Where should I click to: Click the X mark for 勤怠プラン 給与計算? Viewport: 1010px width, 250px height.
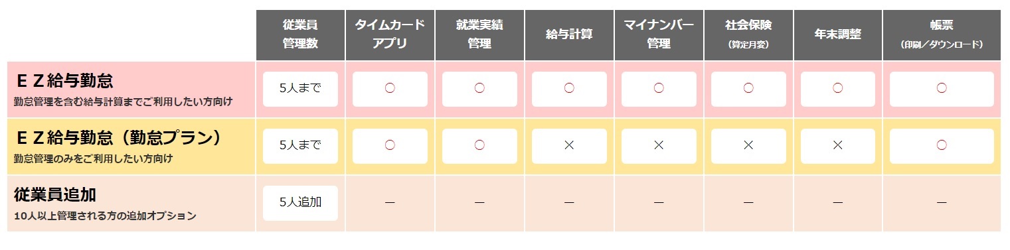coord(569,145)
